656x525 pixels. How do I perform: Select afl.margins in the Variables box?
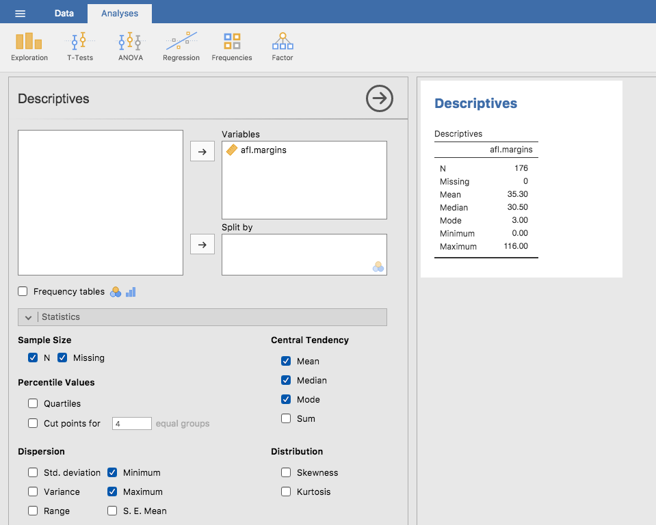(x=263, y=150)
